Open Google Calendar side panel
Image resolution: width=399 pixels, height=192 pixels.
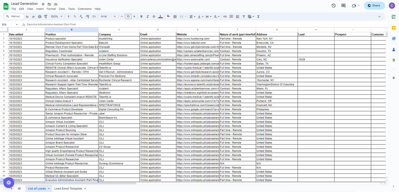[x=394, y=17]
